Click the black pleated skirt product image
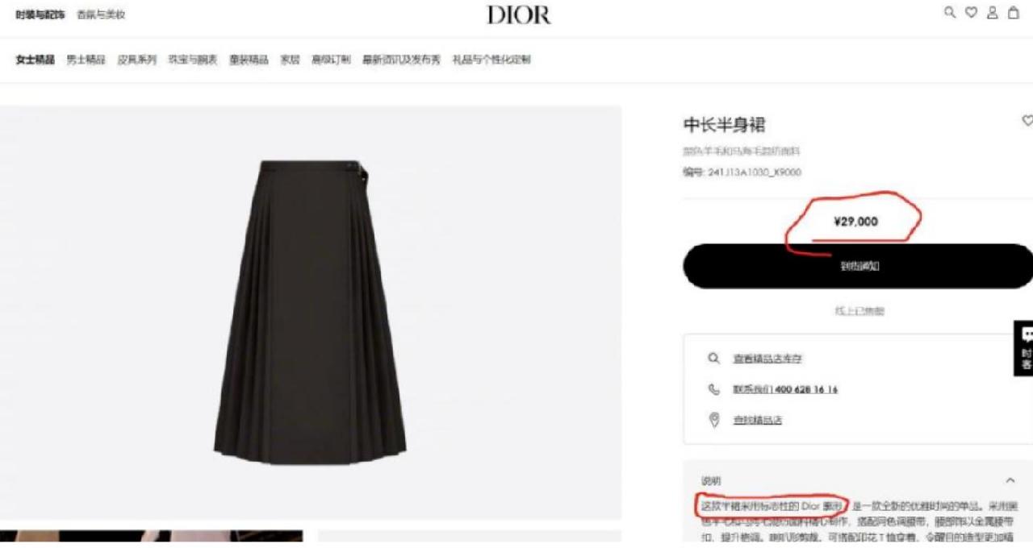The height and width of the screenshot is (548, 1033). coord(311,312)
